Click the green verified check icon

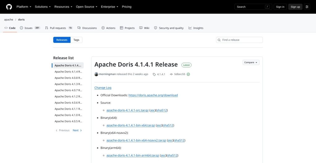(x=188, y=74)
